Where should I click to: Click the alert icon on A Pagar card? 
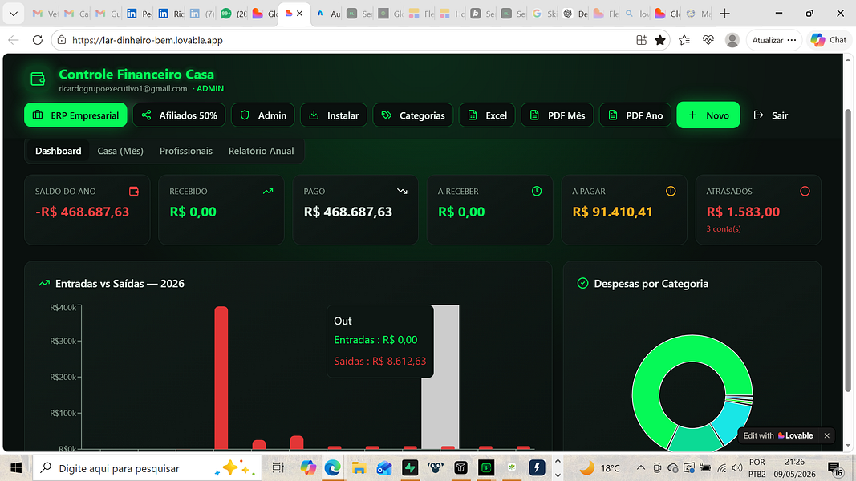671,191
